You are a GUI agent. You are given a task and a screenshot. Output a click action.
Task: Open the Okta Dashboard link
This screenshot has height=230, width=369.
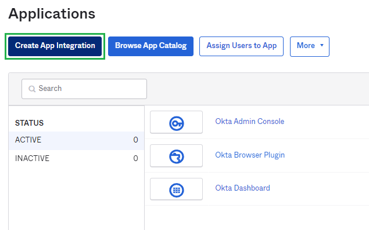(243, 188)
